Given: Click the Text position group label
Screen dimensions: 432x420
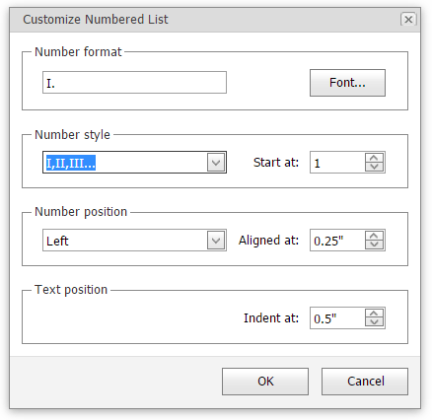Looking at the screenshot, I should point(71,290).
